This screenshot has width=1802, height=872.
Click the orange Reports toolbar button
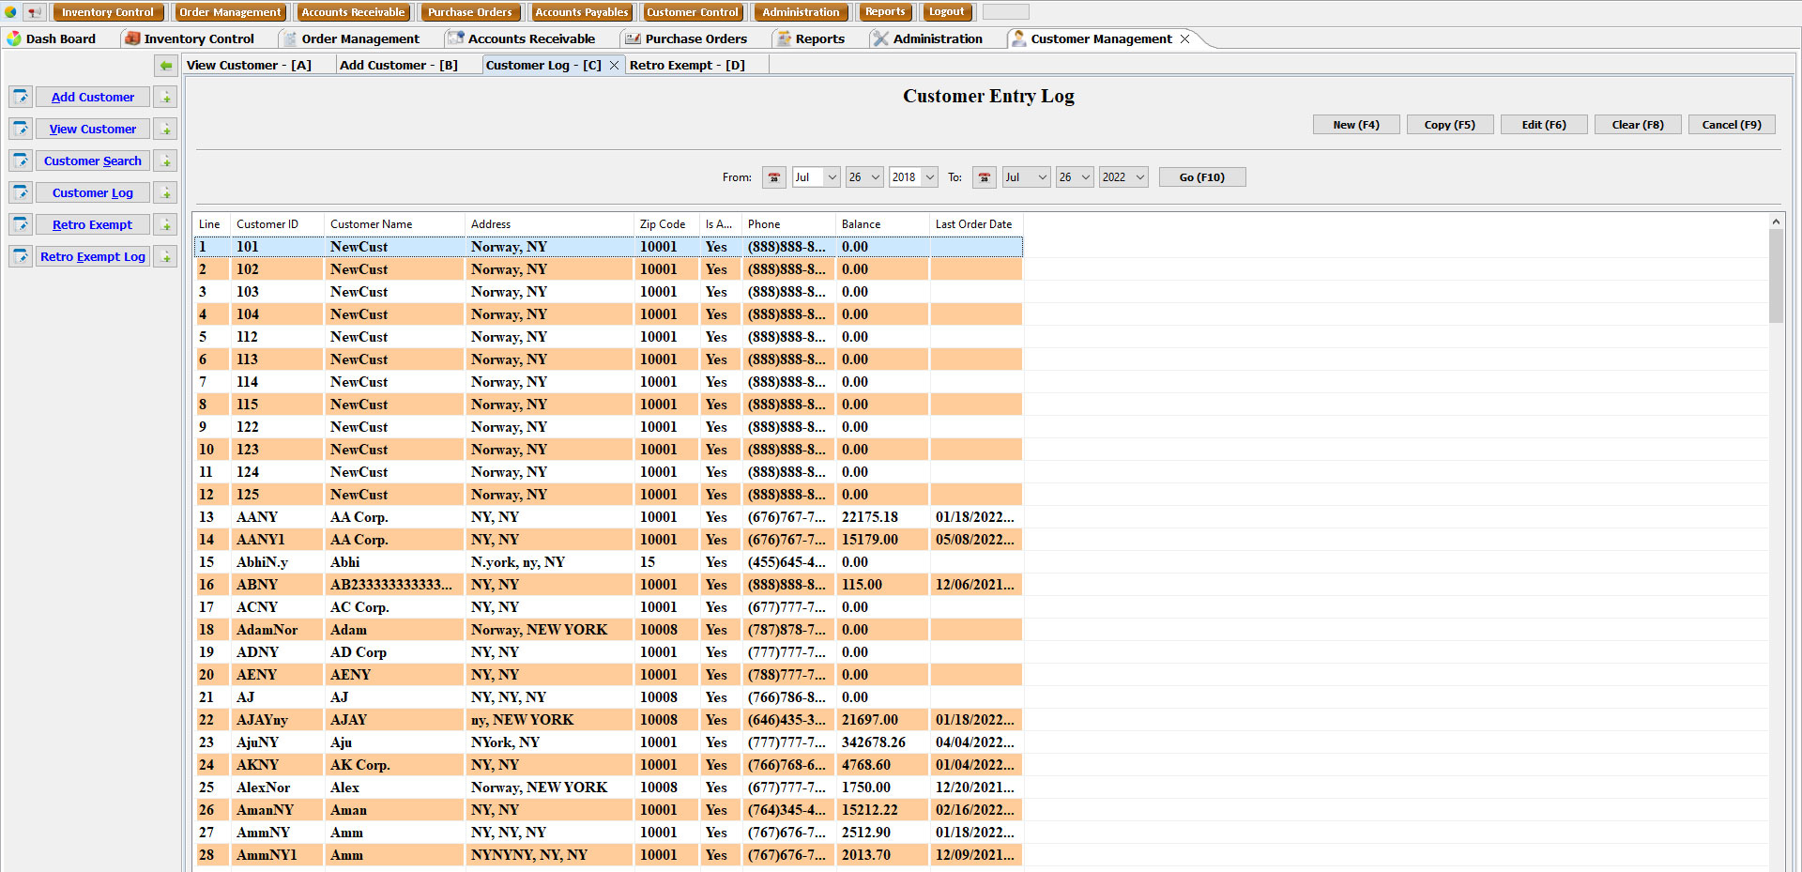pos(885,12)
